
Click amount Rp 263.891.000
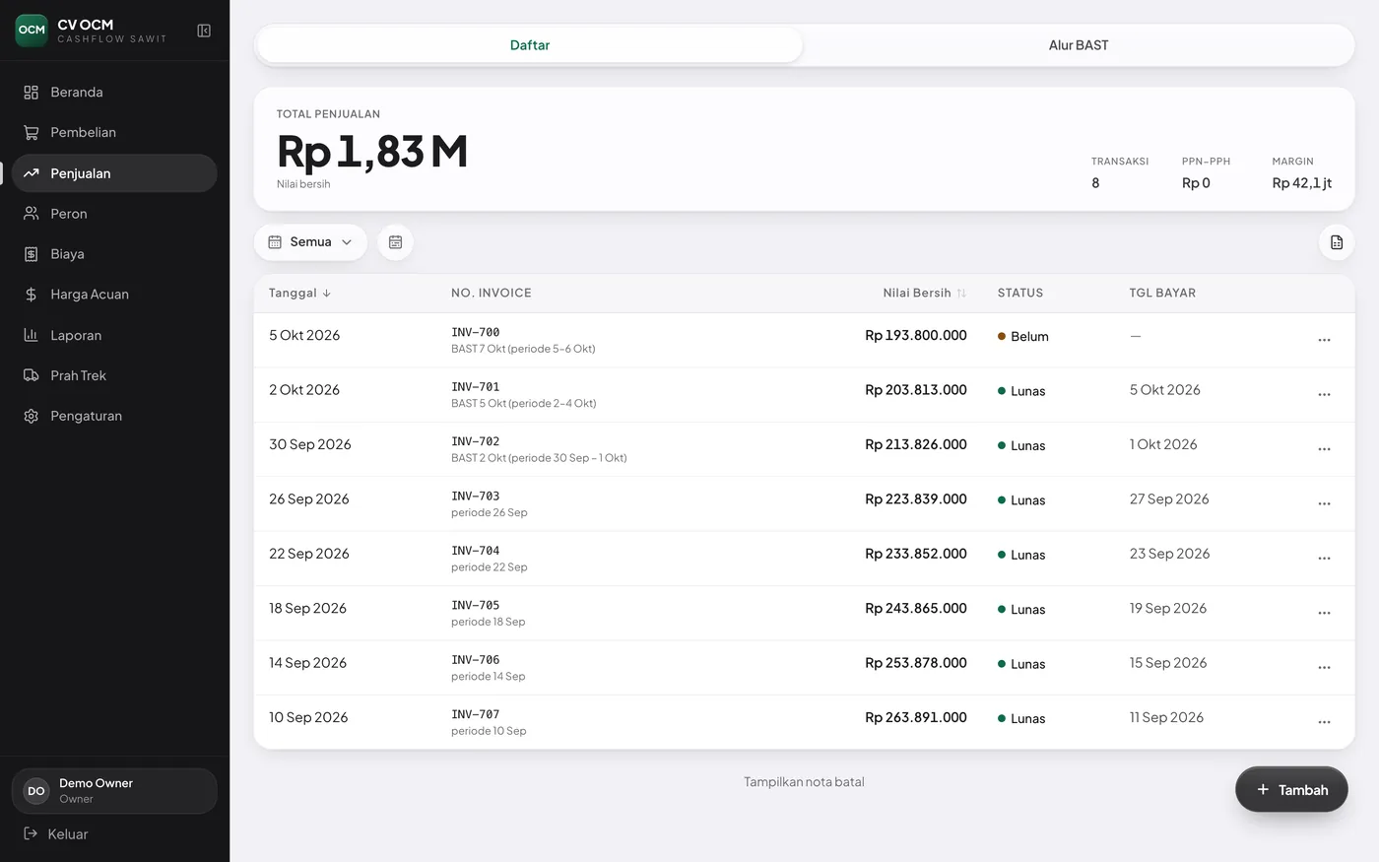pyautogui.click(x=916, y=717)
